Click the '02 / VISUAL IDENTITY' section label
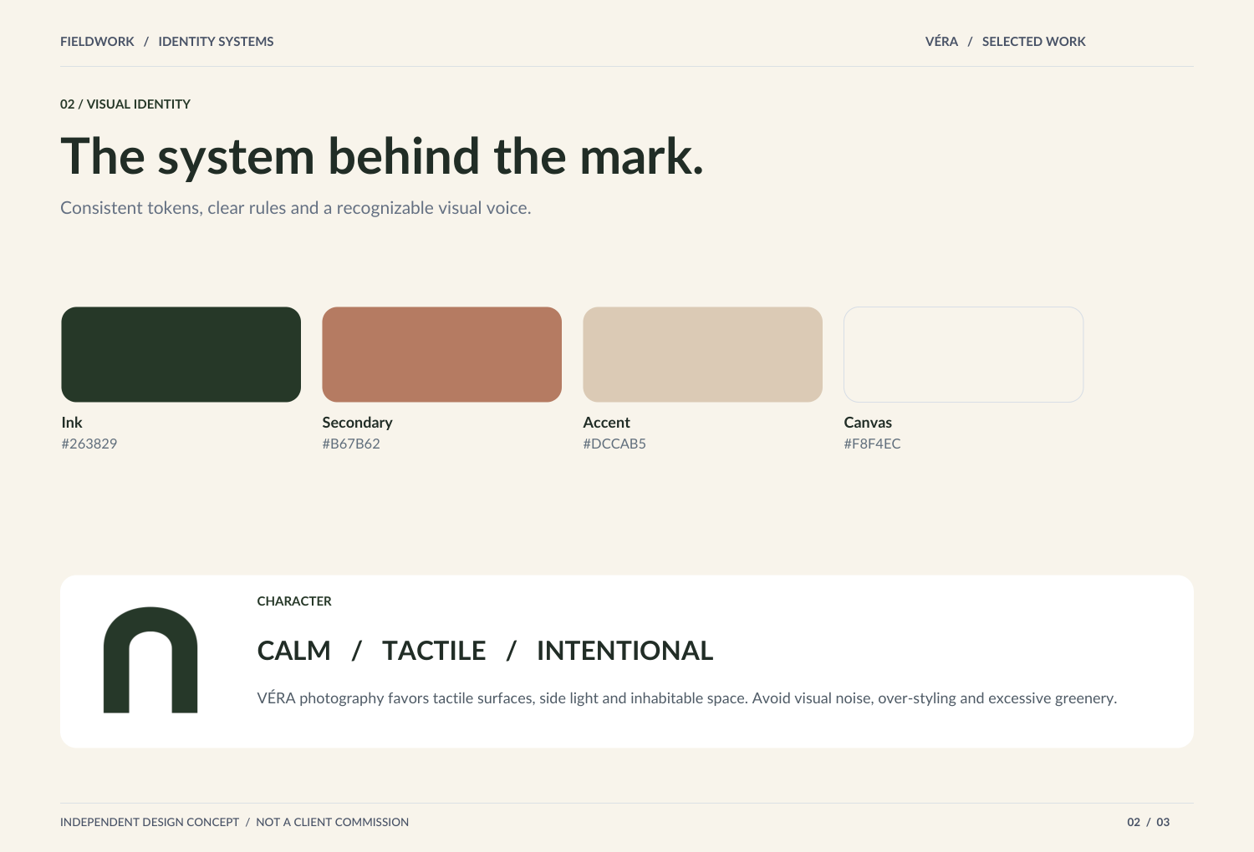This screenshot has height=852, width=1254. (x=125, y=104)
